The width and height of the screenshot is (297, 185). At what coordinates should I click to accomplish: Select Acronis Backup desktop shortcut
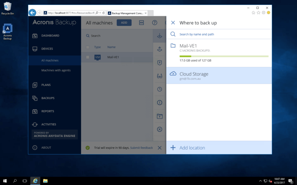point(8,32)
